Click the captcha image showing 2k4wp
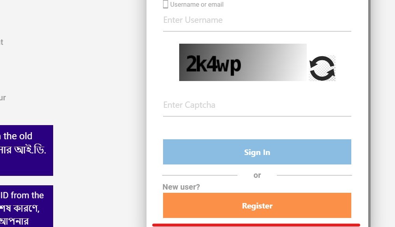Viewport: 395px width, 227px height. point(243,62)
